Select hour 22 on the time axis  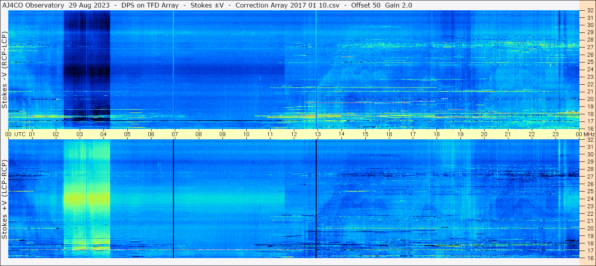click(x=532, y=134)
